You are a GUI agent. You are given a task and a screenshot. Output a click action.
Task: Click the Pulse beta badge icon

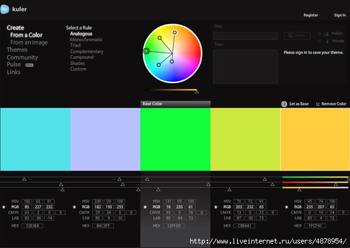point(29,65)
